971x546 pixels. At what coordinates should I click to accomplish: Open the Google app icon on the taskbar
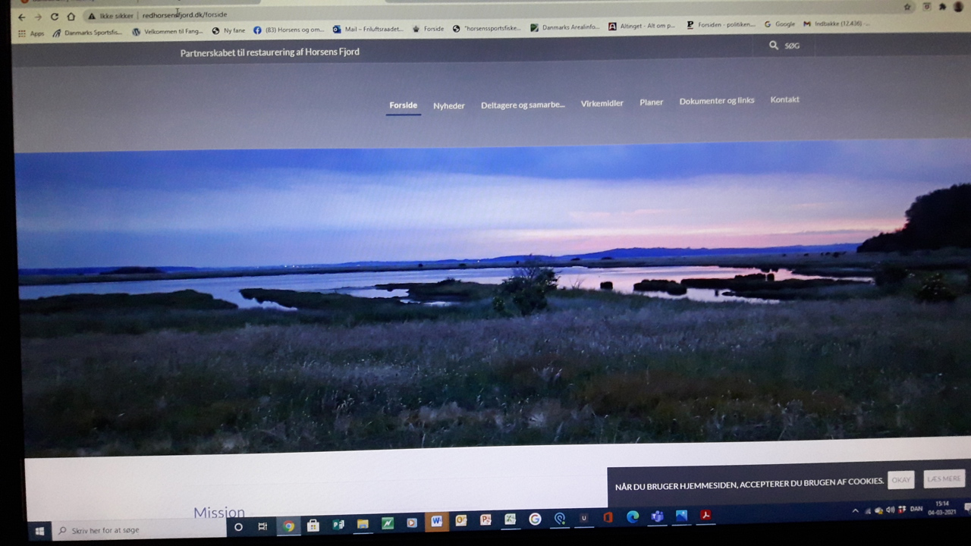[535, 519]
